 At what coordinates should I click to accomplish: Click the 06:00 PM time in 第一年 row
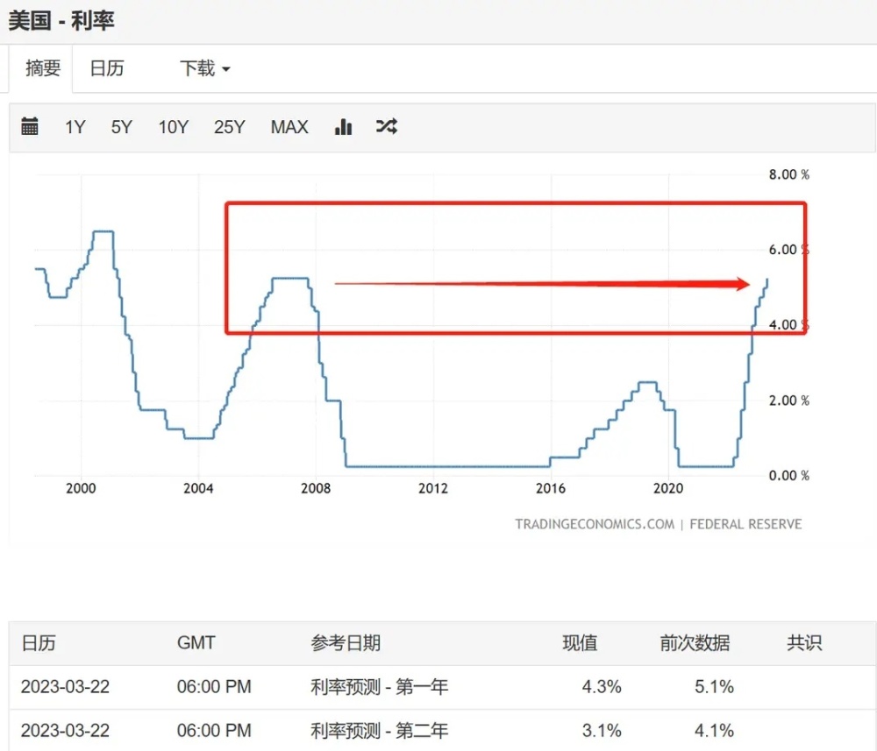click(214, 686)
